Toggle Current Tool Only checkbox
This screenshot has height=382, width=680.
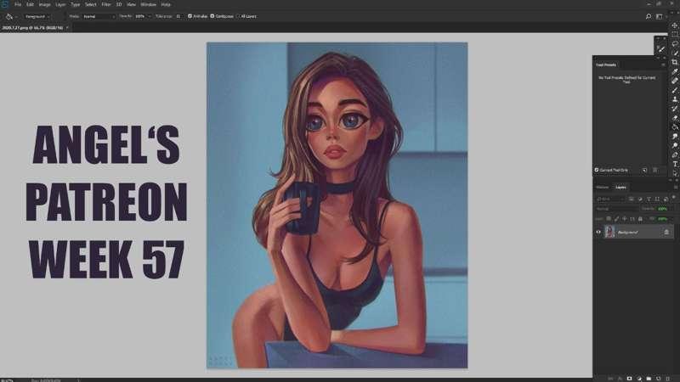[x=597, y=171]
